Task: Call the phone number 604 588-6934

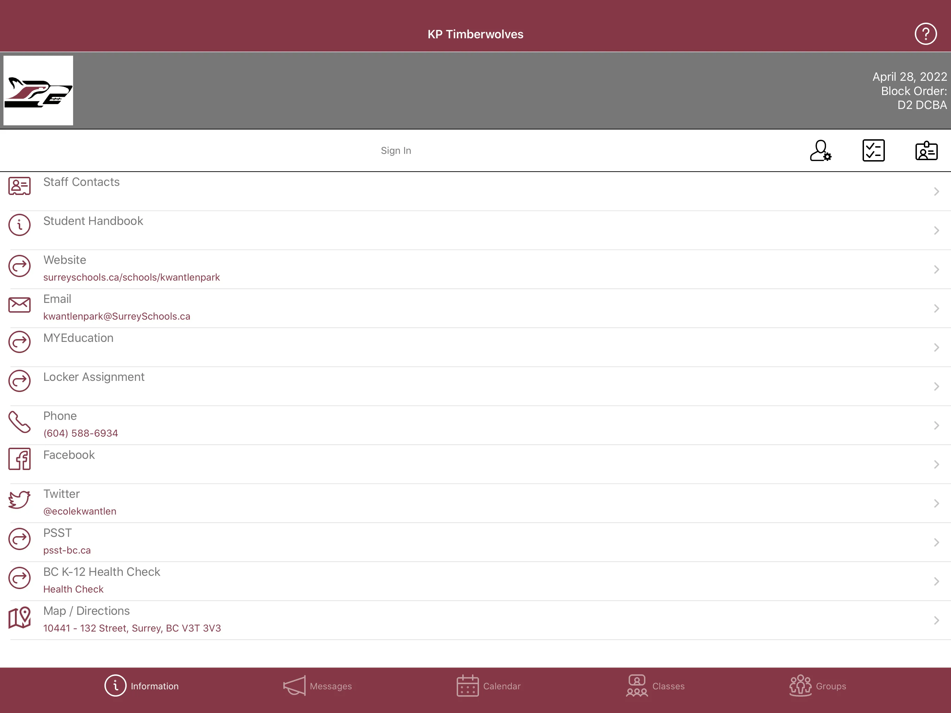Action: click(x=80, y=433)
